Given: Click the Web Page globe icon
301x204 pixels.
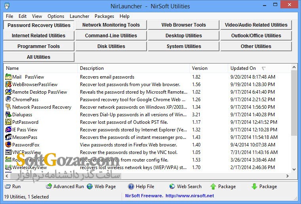Looking at the screenshot, I should 90,186.
